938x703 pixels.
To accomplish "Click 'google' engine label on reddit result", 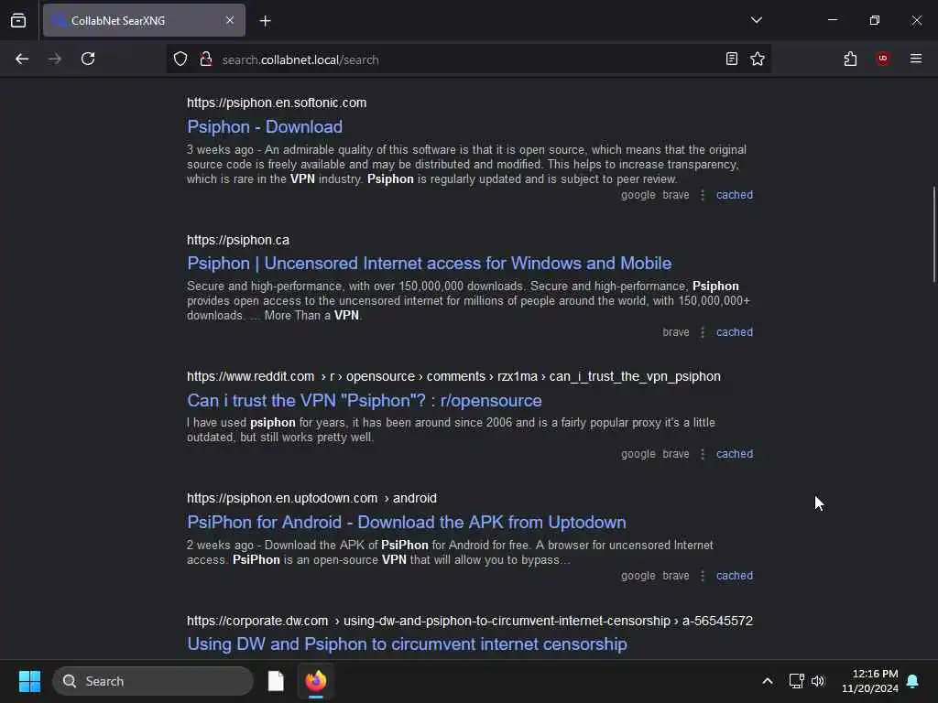I will coord(638,454).
